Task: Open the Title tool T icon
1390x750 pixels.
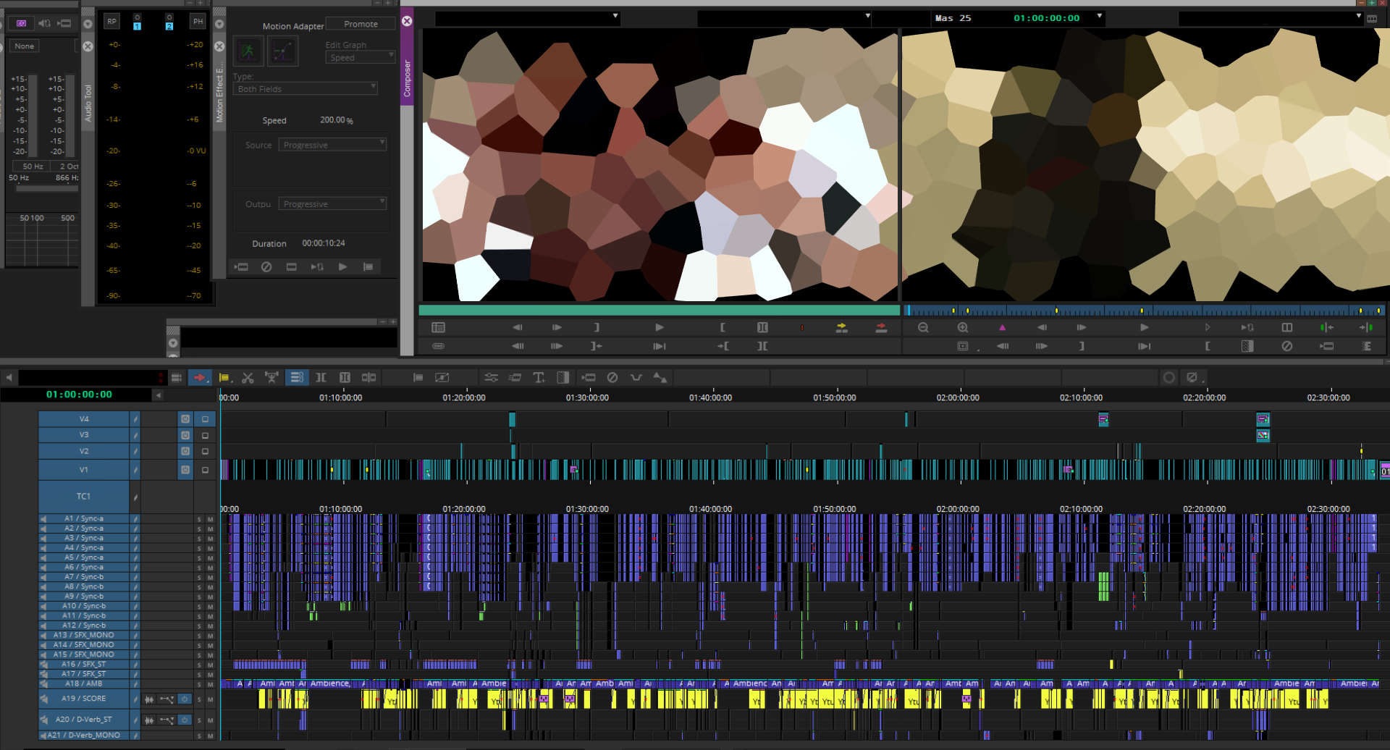Action: [x=539, y=377]
